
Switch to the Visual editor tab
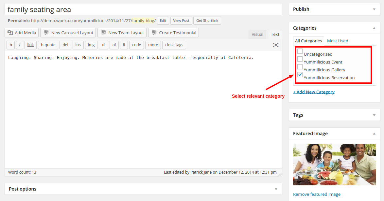click(257, 35)
